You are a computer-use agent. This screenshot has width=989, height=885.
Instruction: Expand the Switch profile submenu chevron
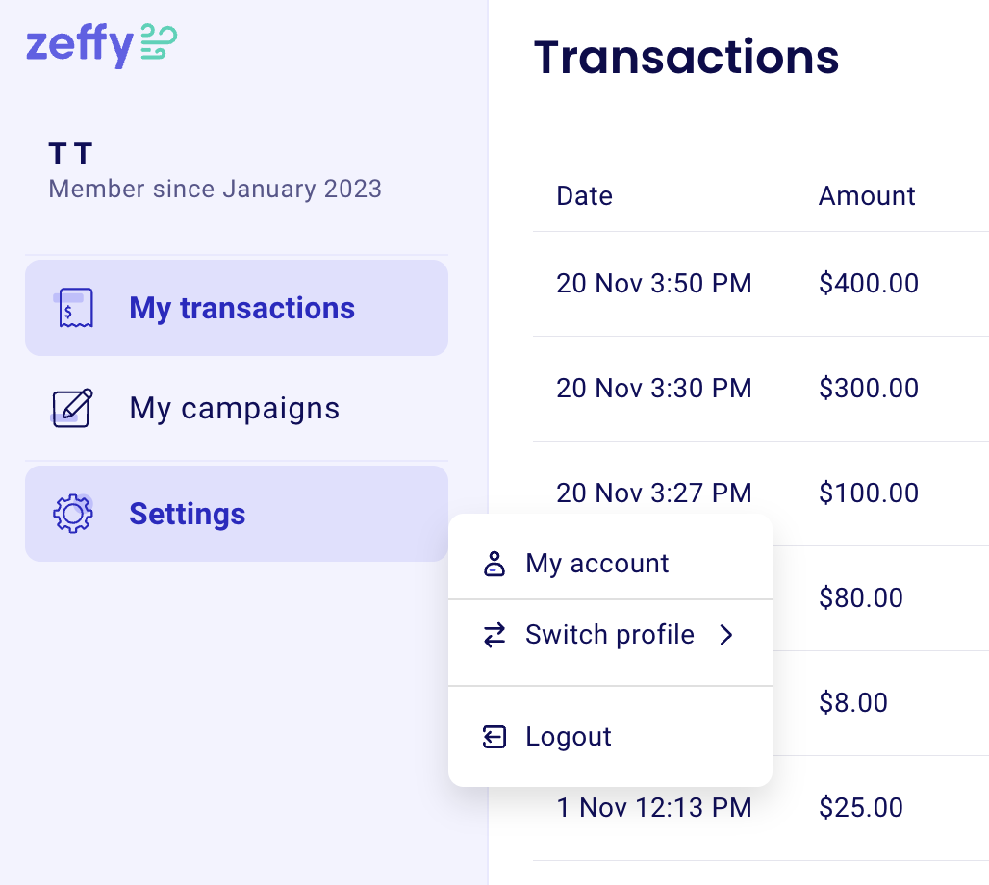[727, 635]
